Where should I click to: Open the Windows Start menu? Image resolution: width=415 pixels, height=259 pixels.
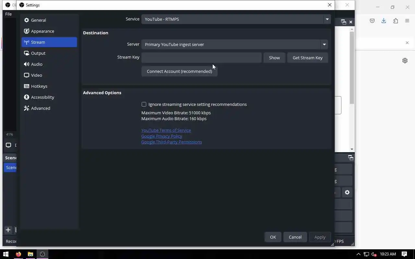(6, 254)
